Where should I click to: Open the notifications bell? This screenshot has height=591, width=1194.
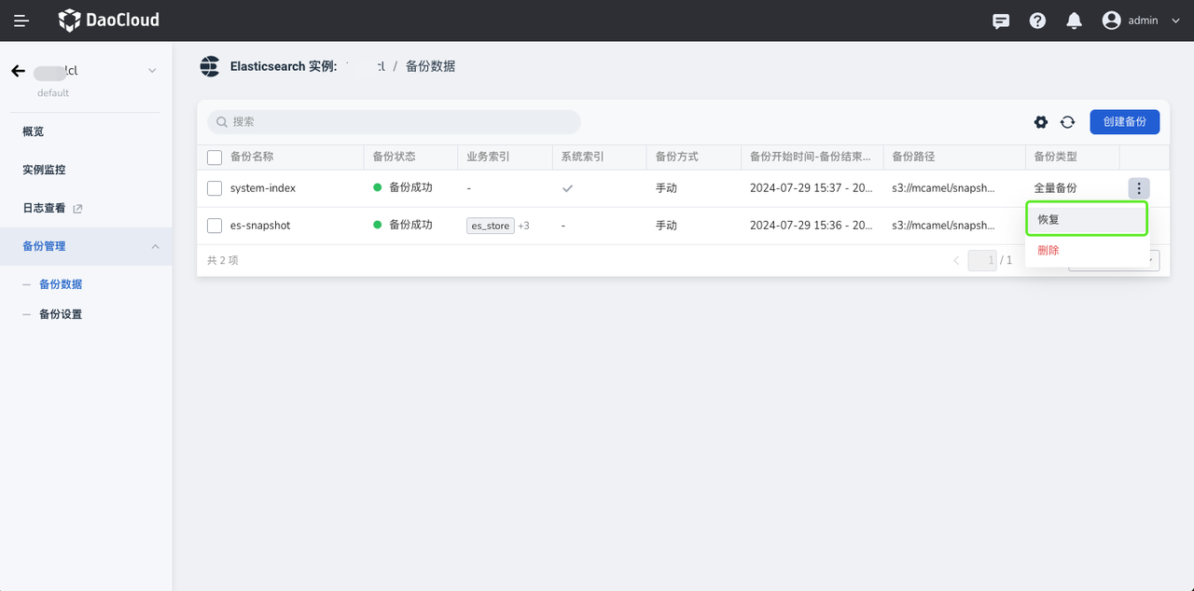click(x=1074, y=21)
